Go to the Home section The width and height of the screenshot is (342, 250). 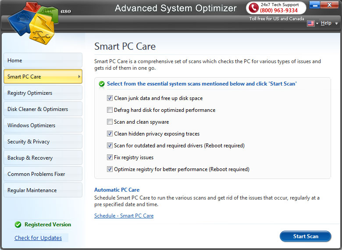coord(43,60)
